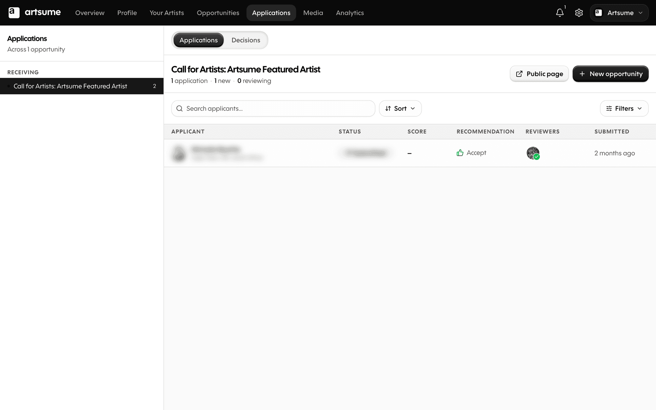The width and height of the screenshot is (656, 410).
Task: Click the '2 months ago' submitted value
Action: 614,153
